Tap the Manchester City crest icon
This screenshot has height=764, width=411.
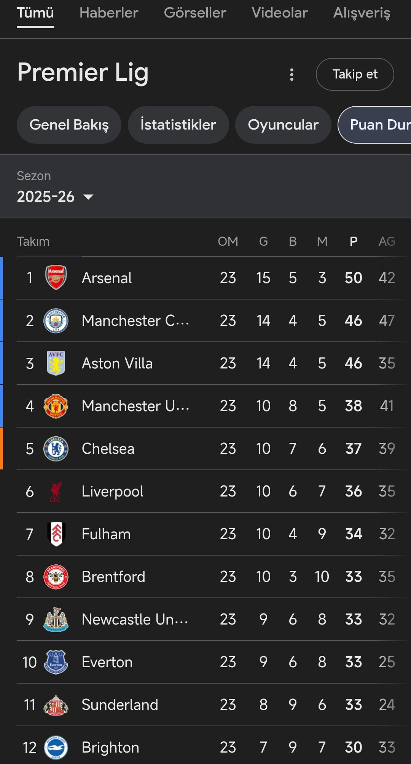pos(56,321)
